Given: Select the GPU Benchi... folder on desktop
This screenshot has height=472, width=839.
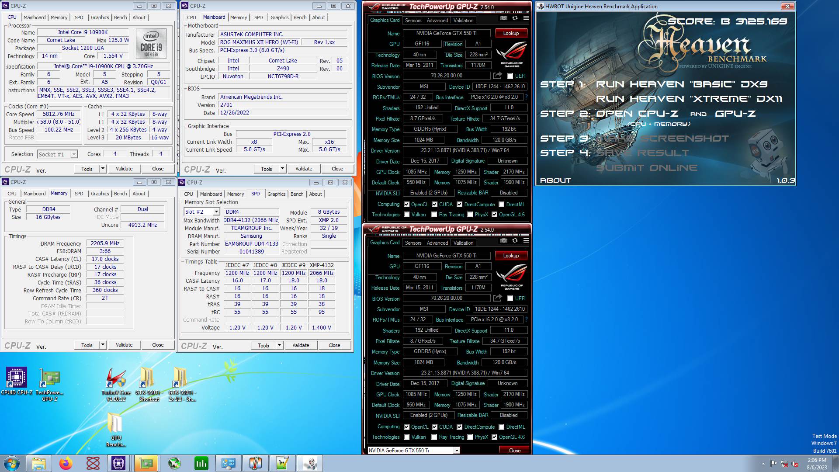Looking at the screenshot, I should (x=116, y=430).
